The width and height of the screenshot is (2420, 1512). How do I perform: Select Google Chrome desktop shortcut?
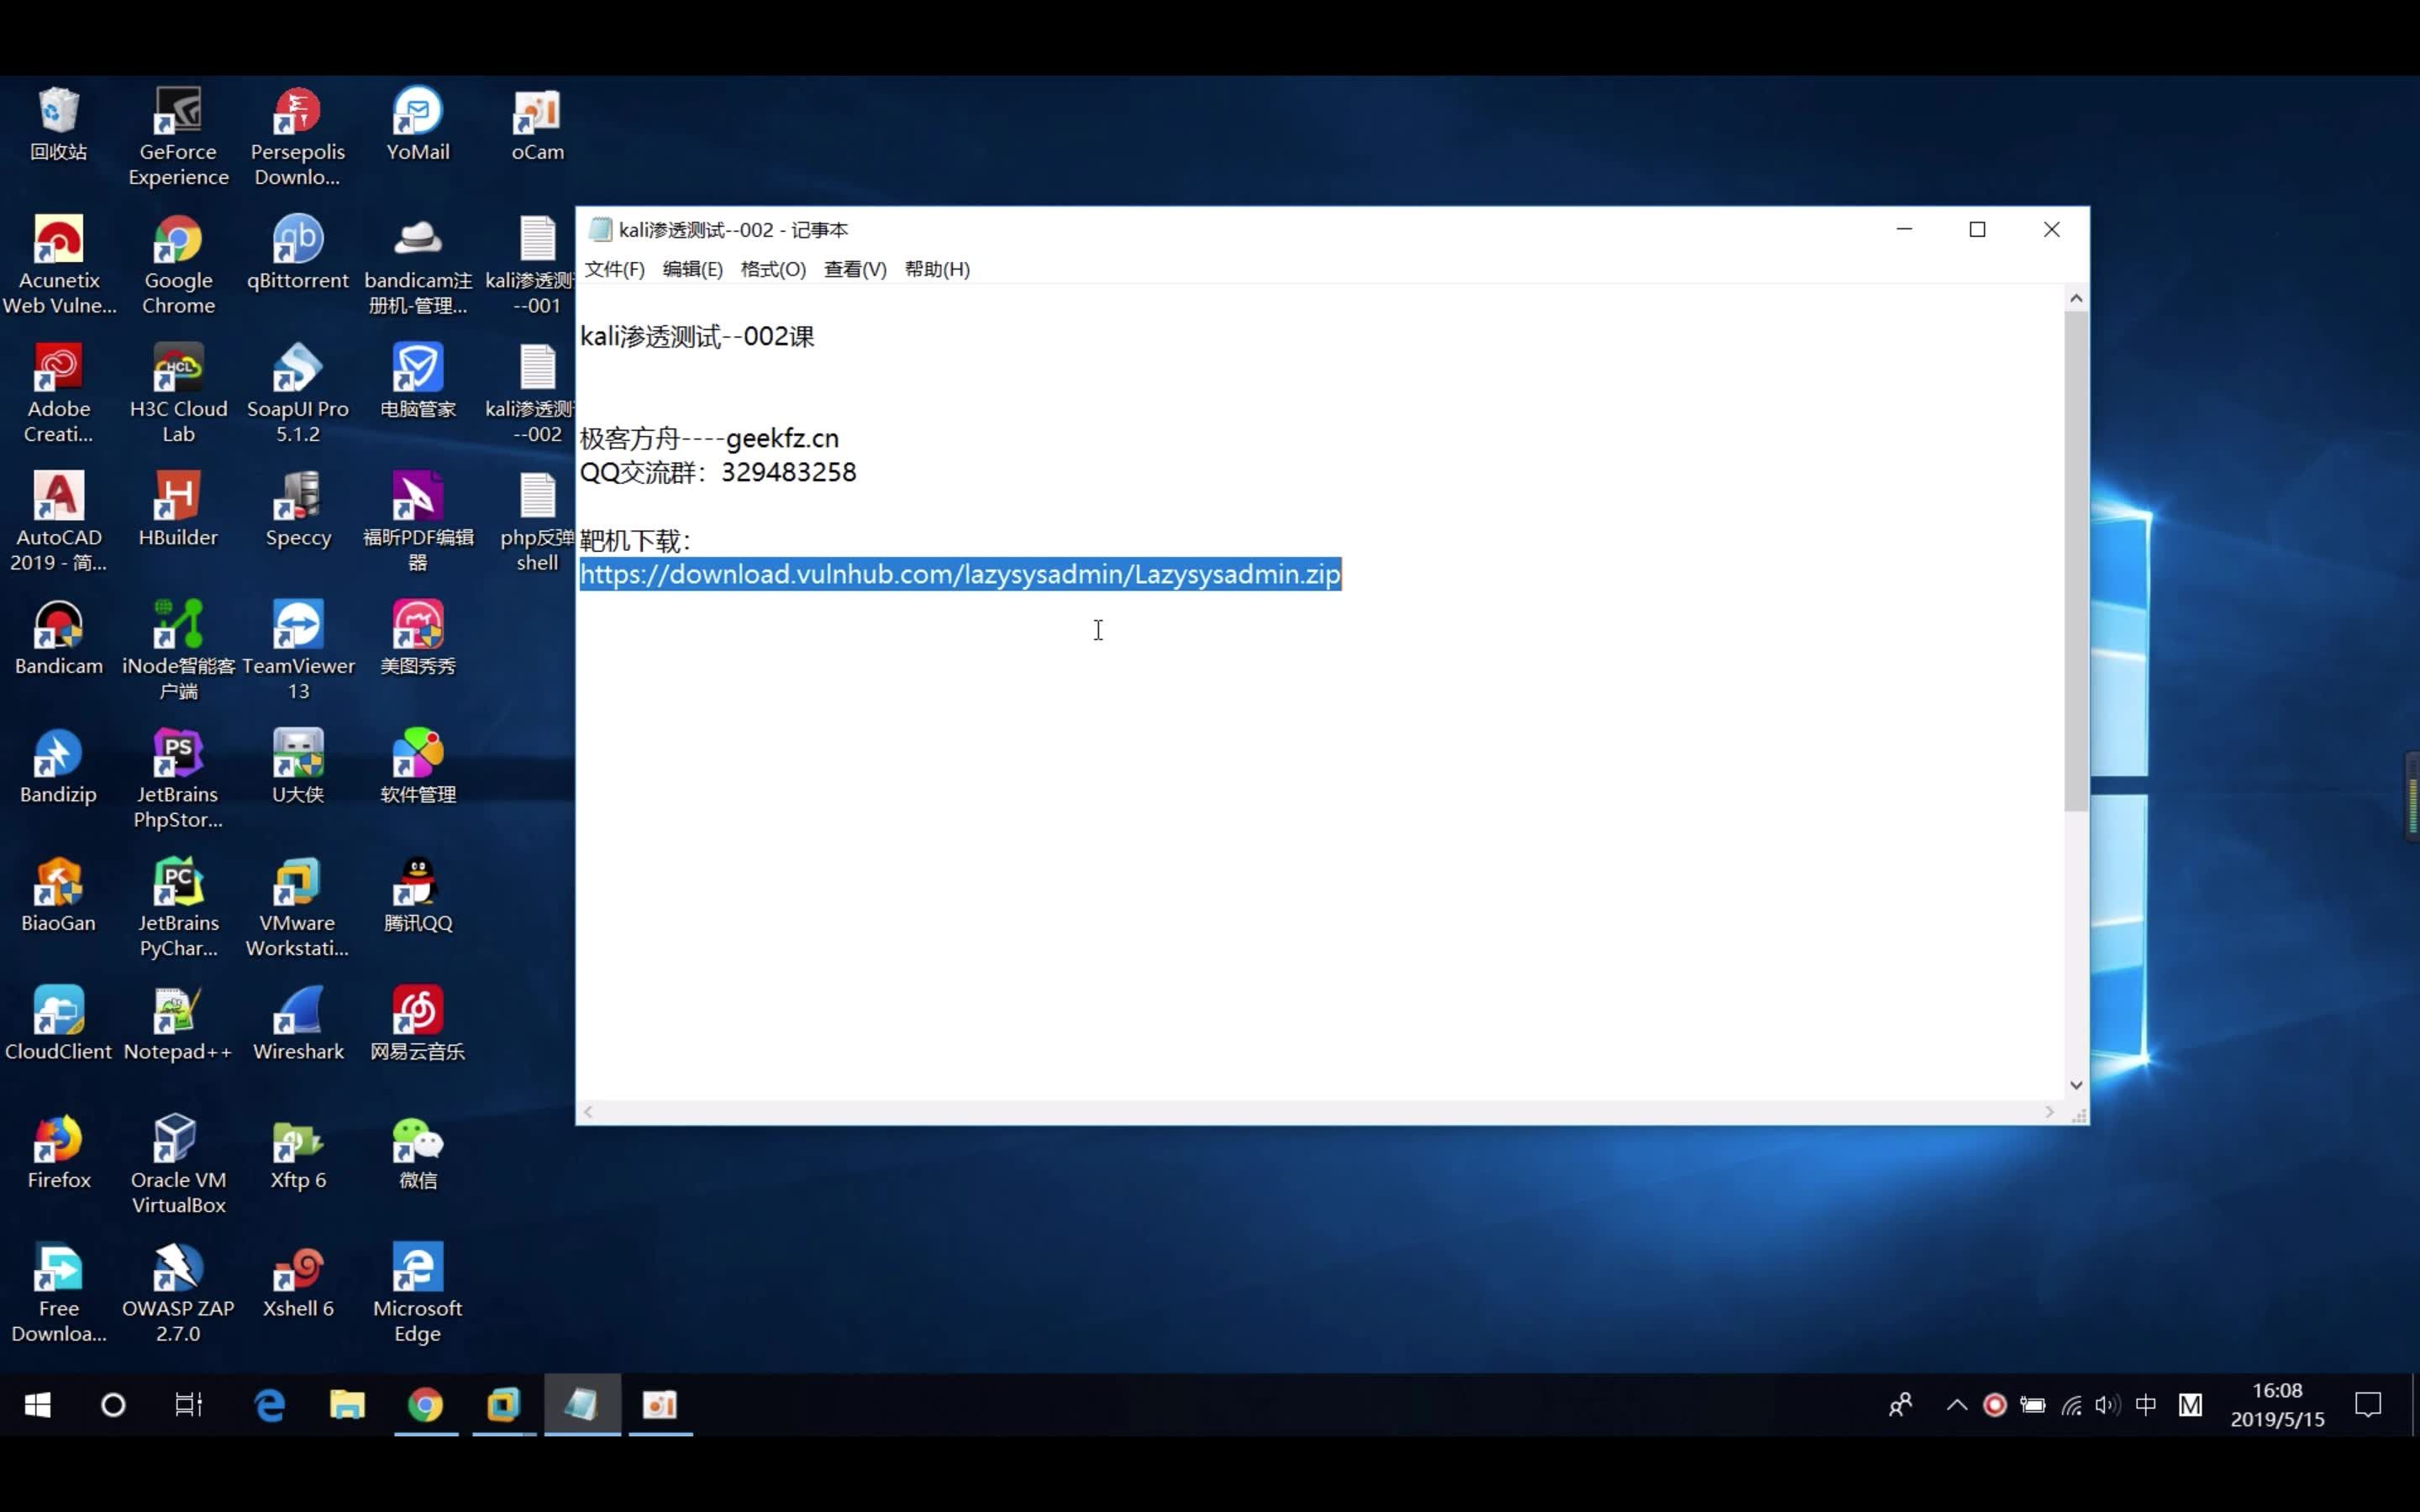178,265
